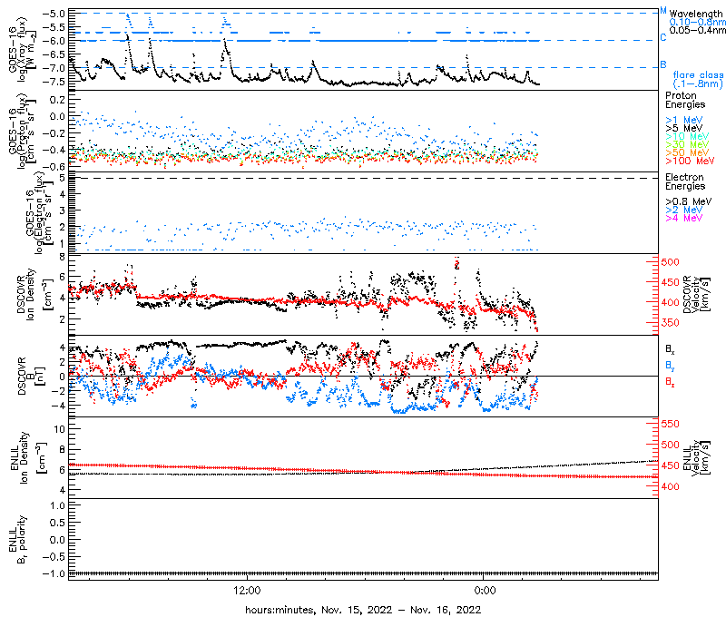Image resolution: width=726 pixels, height=617 pixels.
Task: Click the GOES-16 Xray flux axis label
Action: (22, 50)
